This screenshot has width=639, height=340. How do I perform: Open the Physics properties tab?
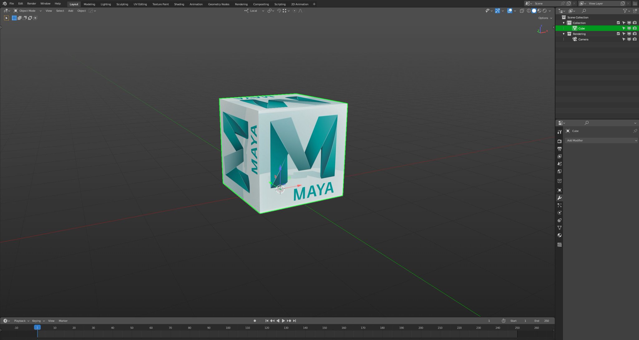point(559,213)
